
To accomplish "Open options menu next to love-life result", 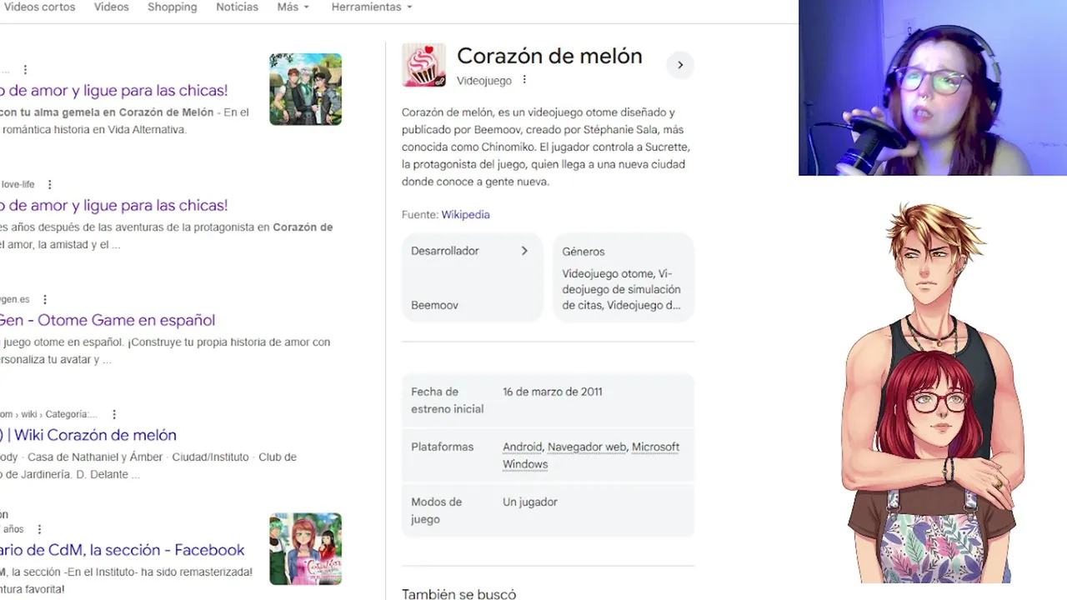I will click(49, 184).
